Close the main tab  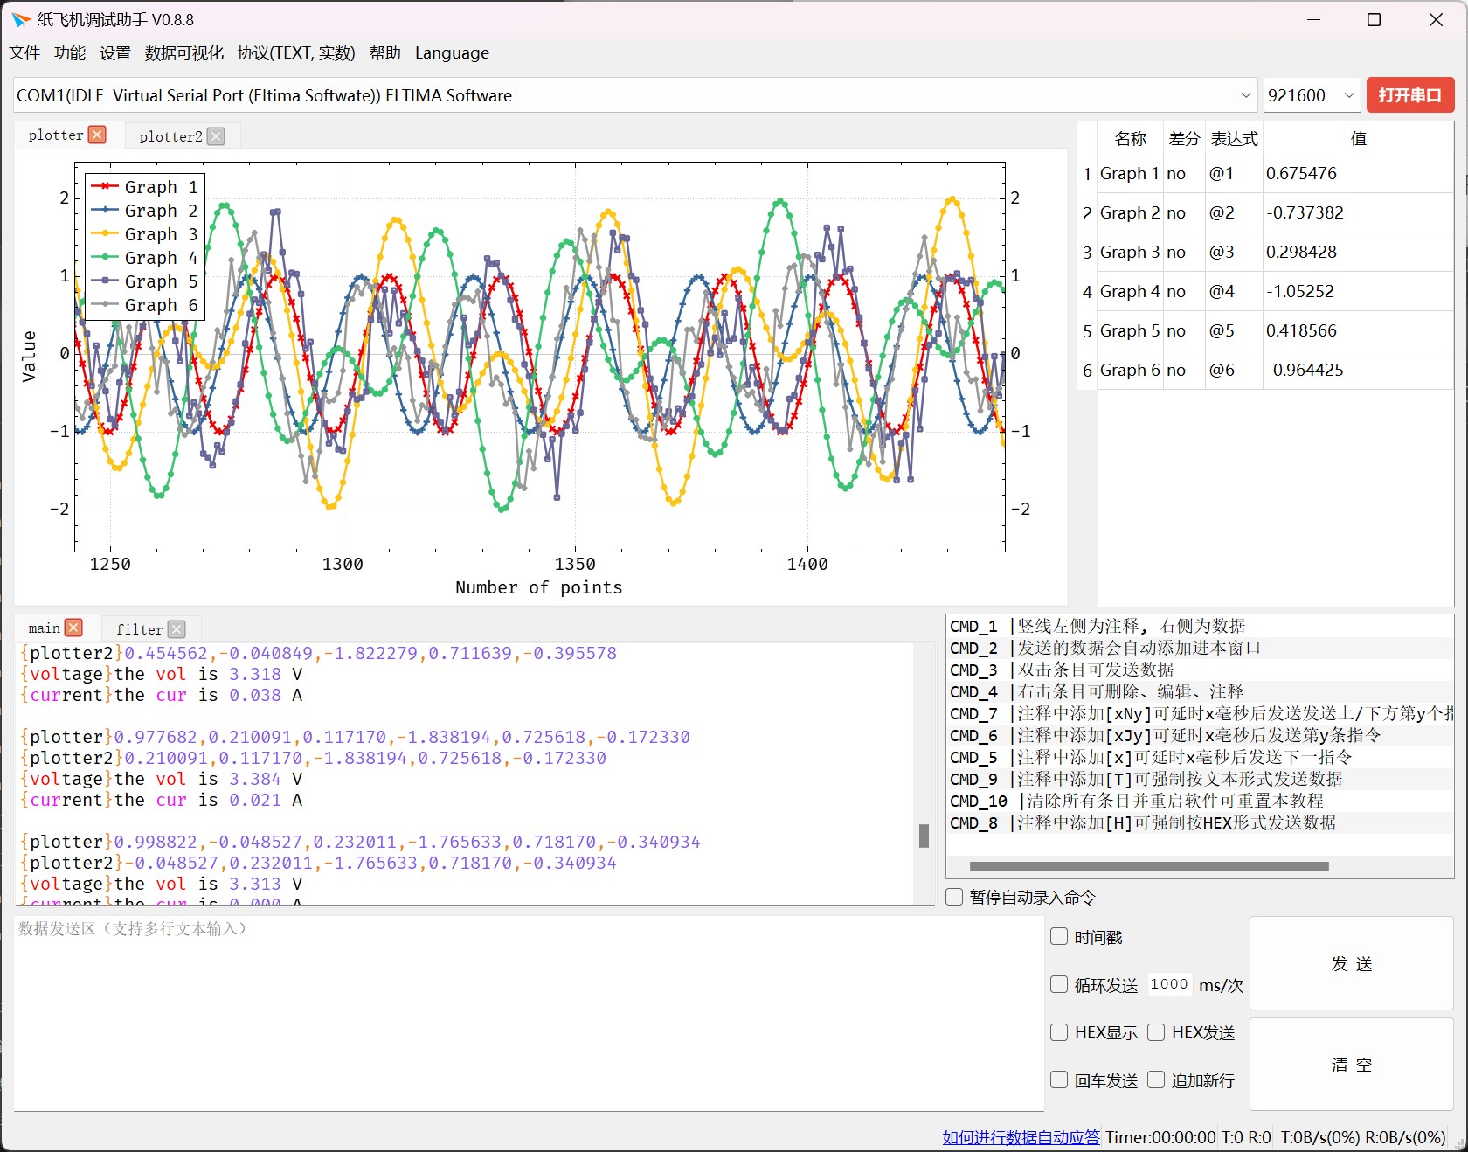[74, 628]
